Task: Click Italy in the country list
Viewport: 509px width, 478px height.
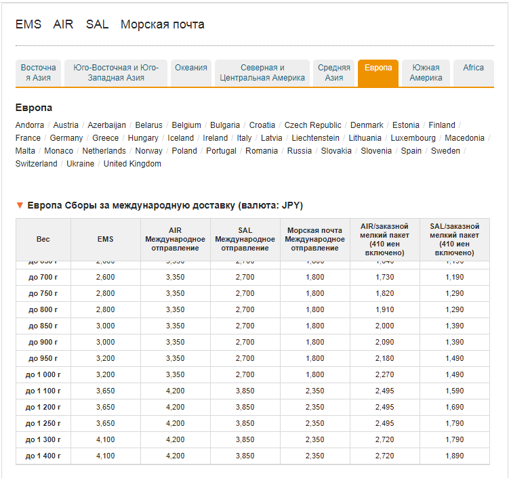Action: (244, 138)
